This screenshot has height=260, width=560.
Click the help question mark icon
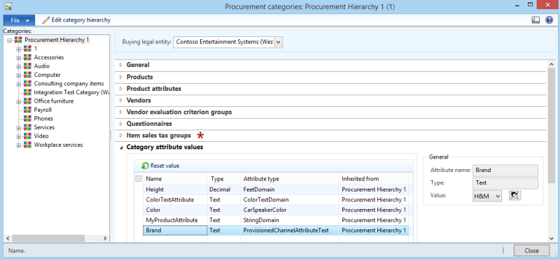tap(549, 20)
